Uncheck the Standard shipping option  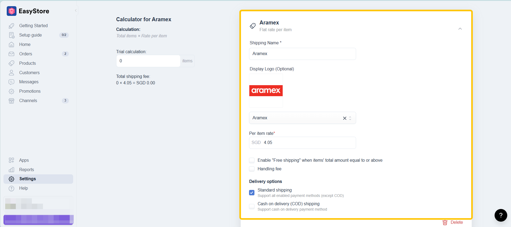tap(252, 193)
